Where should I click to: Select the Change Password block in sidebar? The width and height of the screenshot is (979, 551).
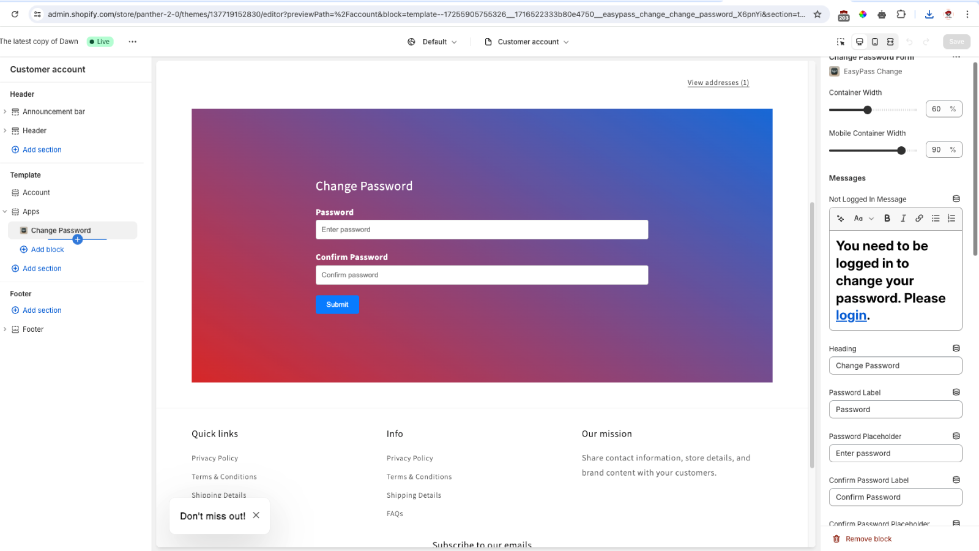[x=61, y=230]
